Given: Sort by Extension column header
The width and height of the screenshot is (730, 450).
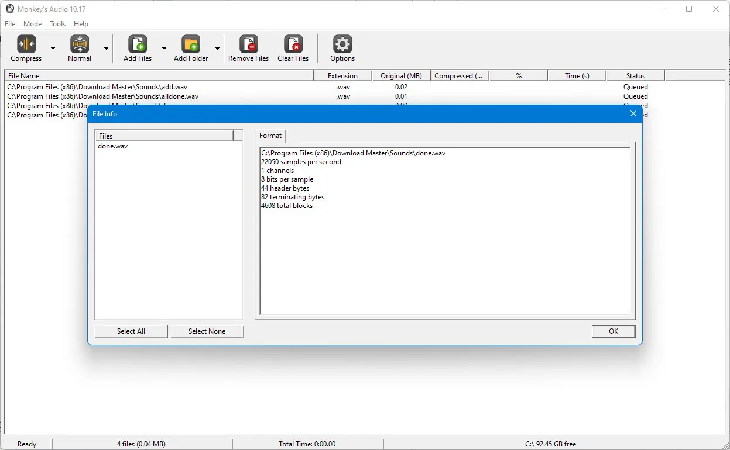Looking at the screenshot, I should point(342,76).
